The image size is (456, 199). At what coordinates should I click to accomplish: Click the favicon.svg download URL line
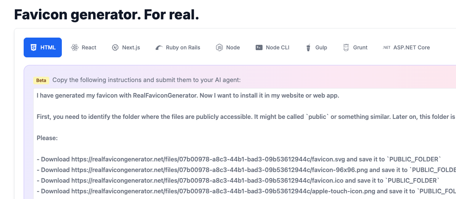(x=239, y=159)
